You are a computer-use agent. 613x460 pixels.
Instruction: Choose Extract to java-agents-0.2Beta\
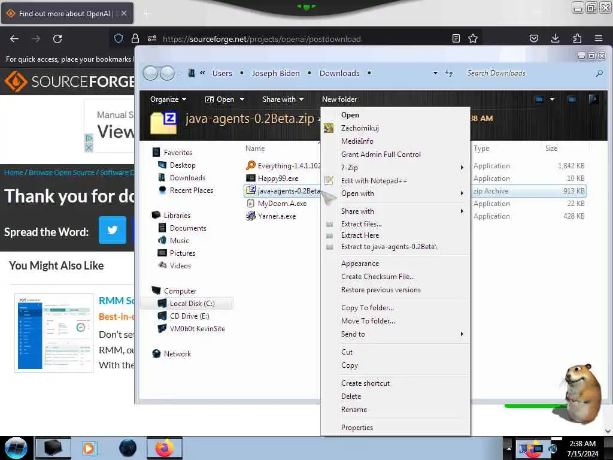point(395,247)
